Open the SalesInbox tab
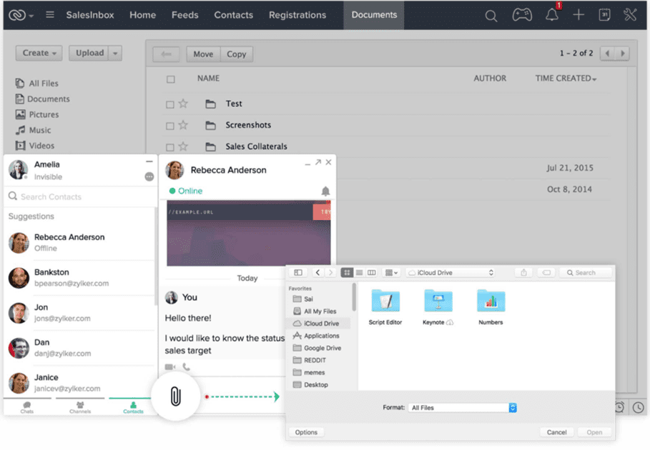650x450 pixels. [x=90, y=15]
